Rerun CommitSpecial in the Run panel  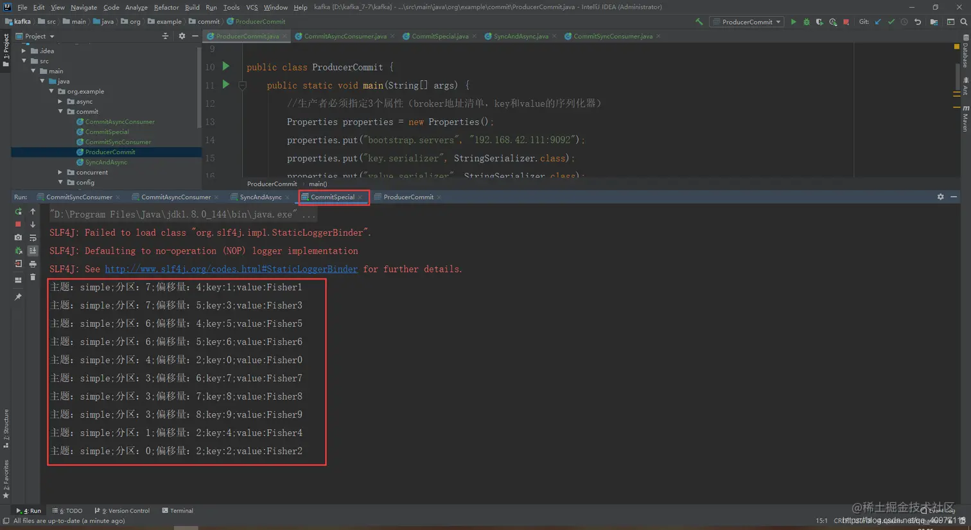pos(18,211)
